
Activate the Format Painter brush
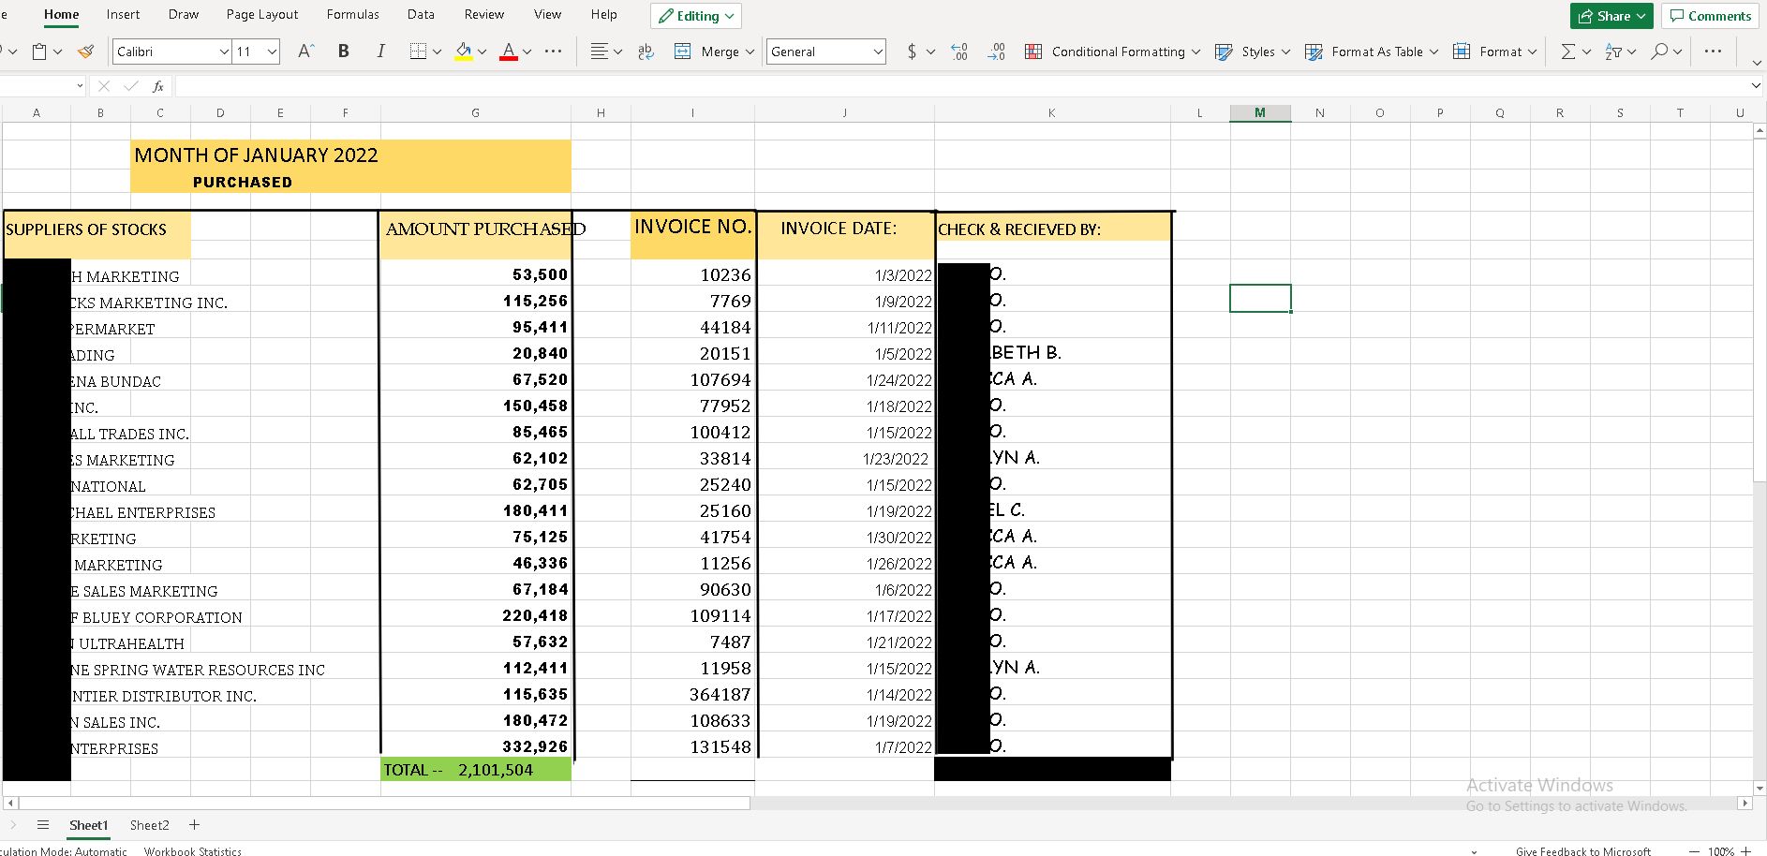coord(85,52)
